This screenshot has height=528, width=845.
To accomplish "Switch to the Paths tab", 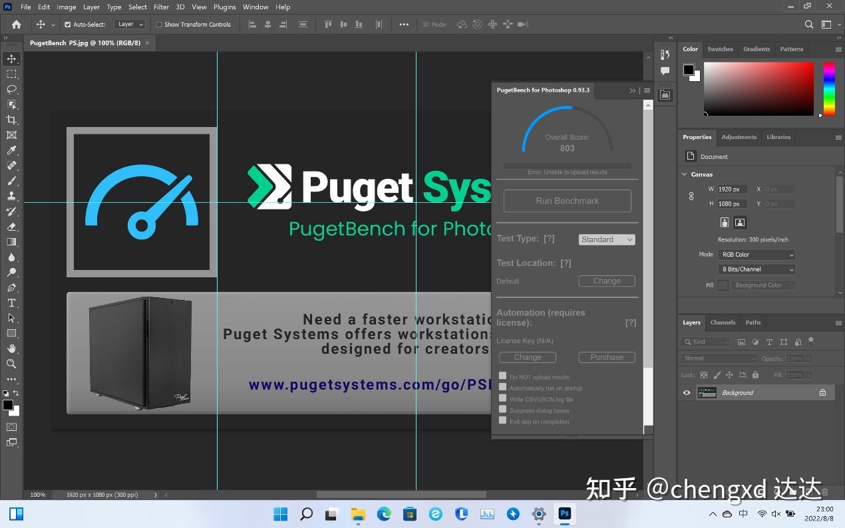I will (753, 323).
